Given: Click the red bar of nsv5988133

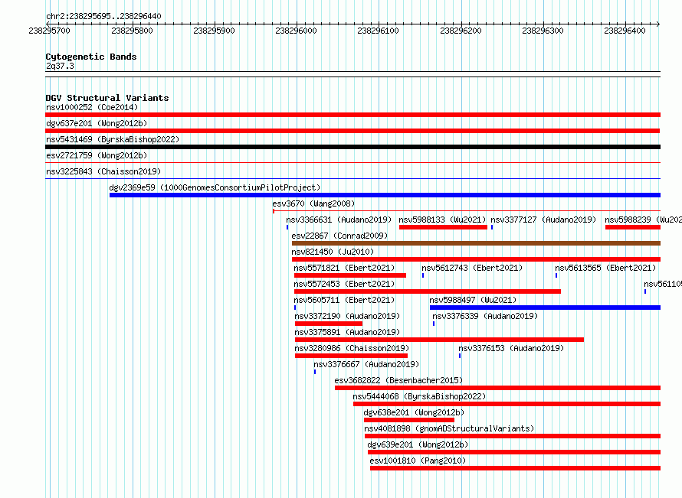Looking at the screenshot, I should coord(443,227).
